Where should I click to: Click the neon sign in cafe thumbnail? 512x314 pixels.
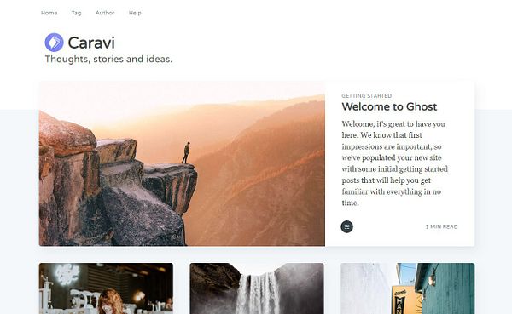67,274
